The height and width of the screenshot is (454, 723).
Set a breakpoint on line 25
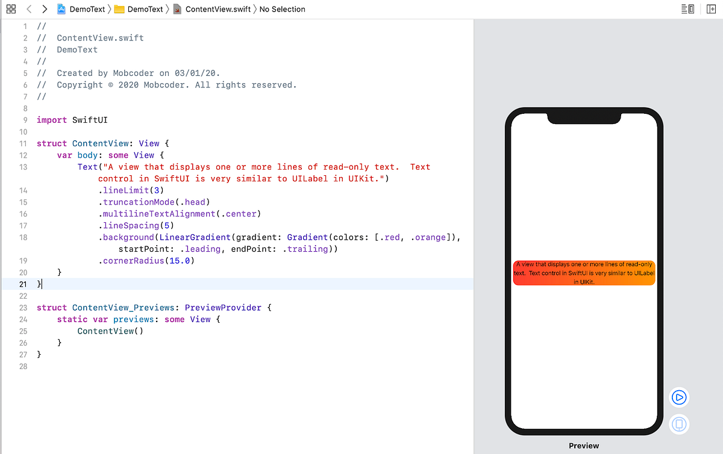pos(23,331)
